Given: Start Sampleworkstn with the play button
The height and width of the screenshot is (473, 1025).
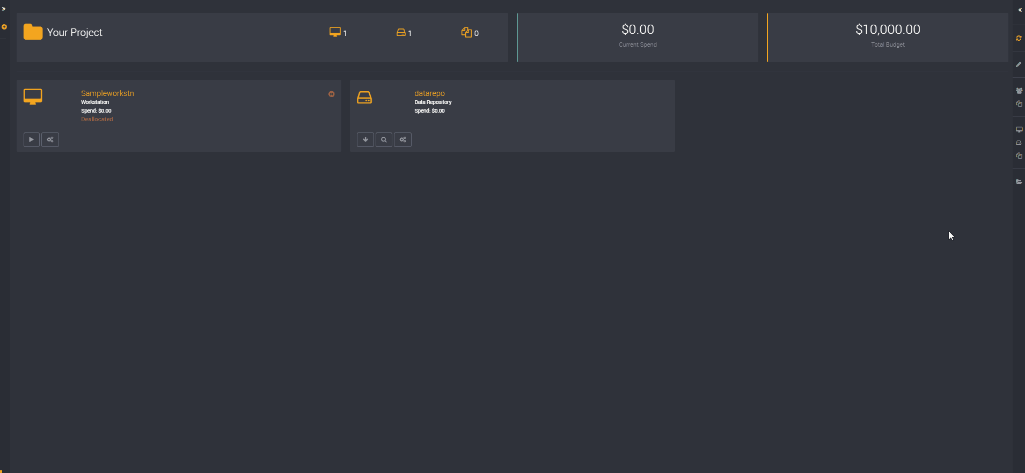Looking at the screenshot, I should pos(32,139).
